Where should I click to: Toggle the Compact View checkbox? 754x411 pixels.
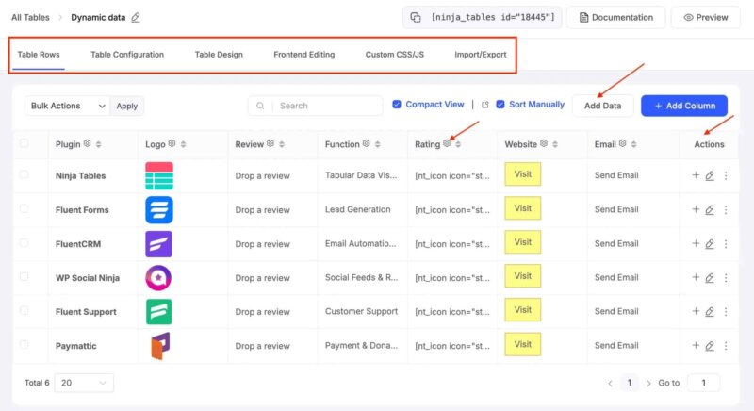coord(397,105)
